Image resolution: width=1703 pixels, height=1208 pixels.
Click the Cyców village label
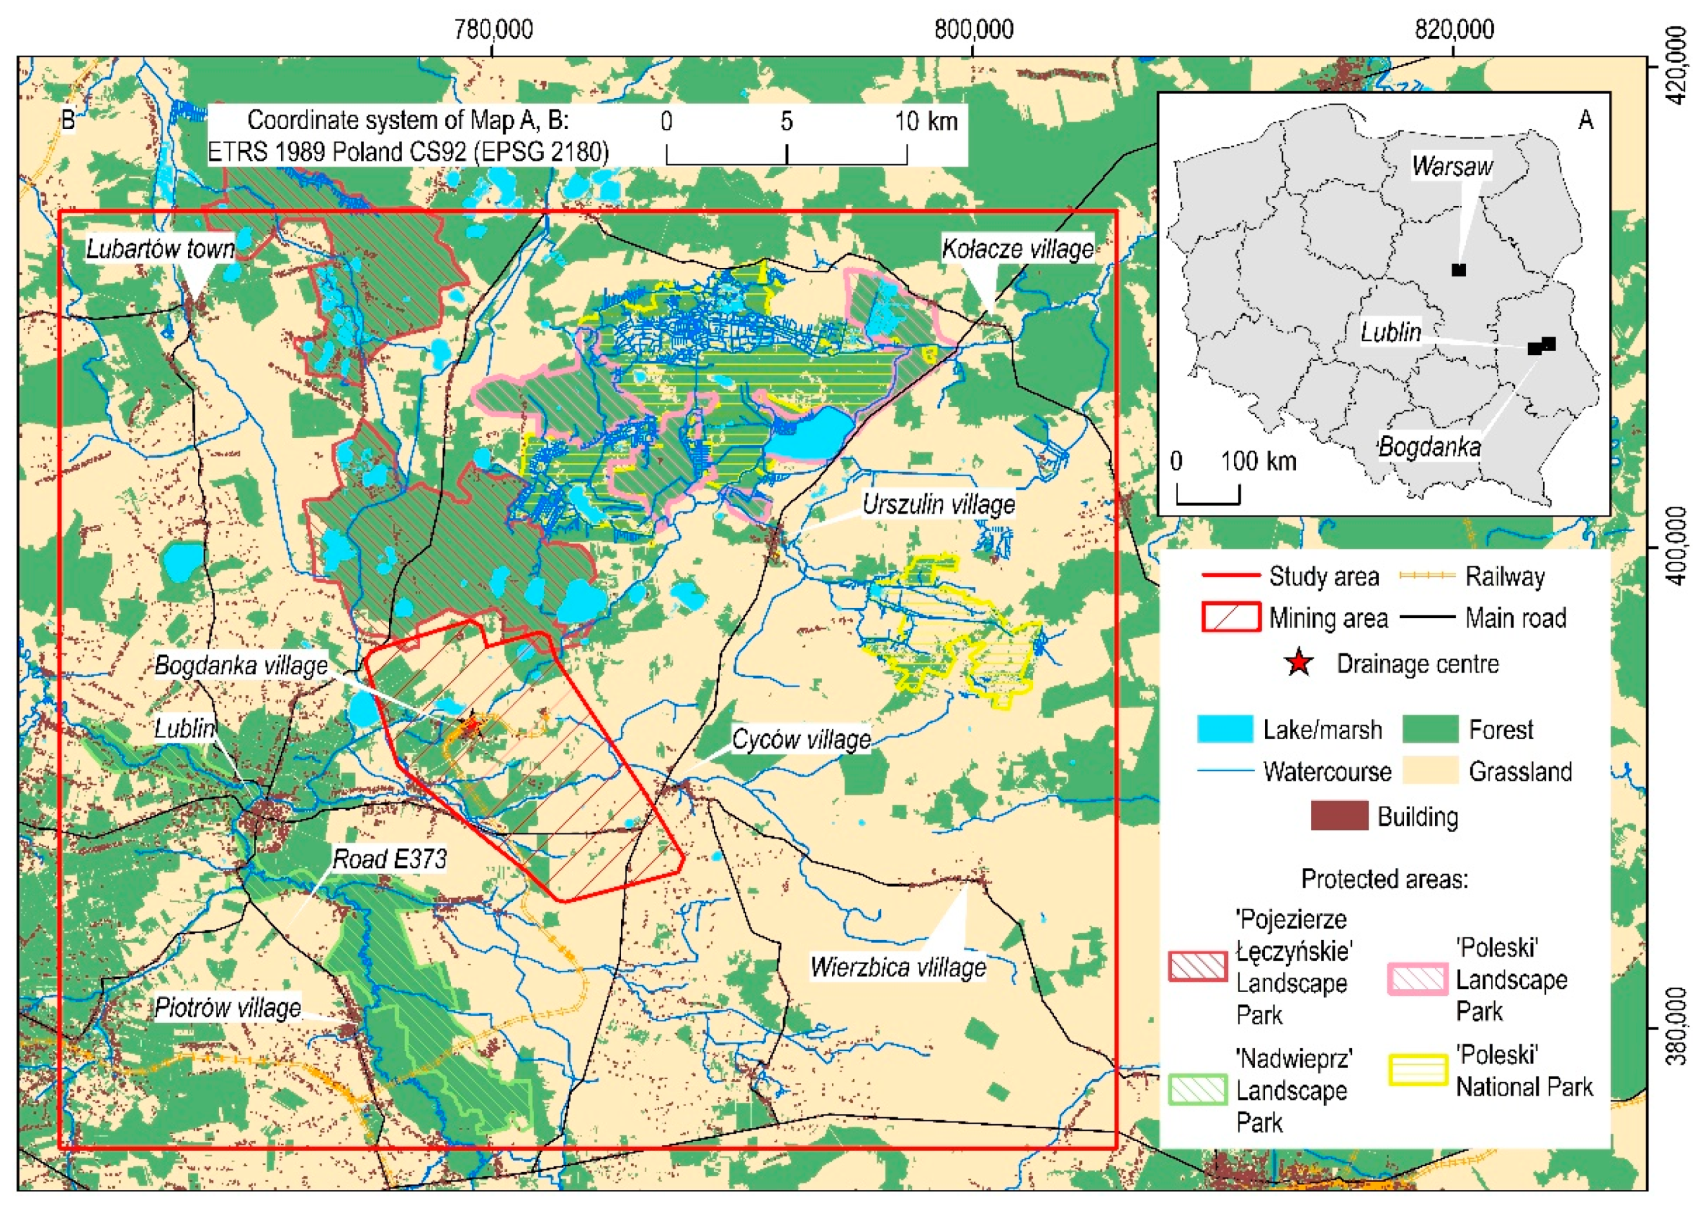[800, 740]
